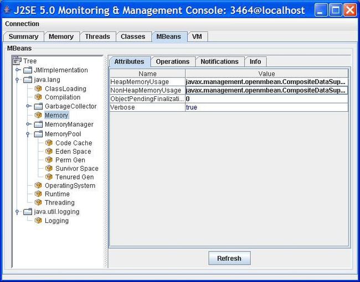Switch to the Threads tab
Screen dimensions: 360x282
[x=97, y=36]
